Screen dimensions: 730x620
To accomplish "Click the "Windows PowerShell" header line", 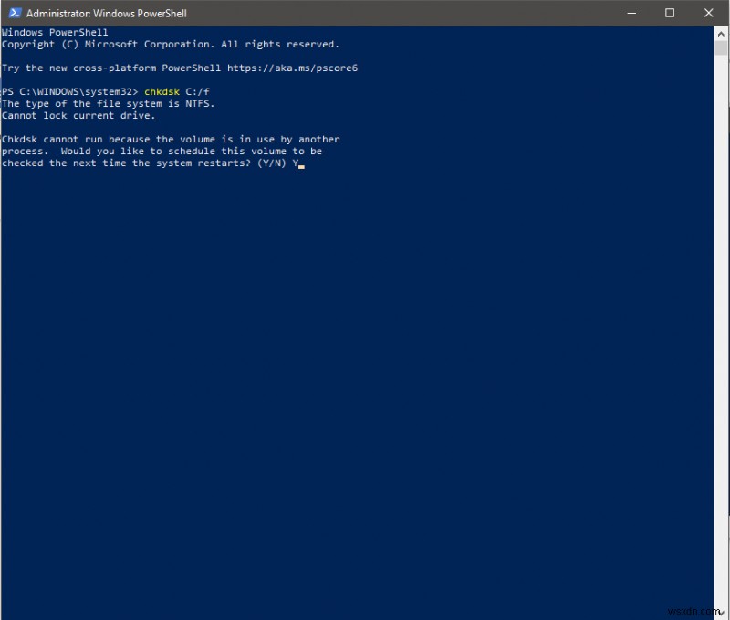I will point(55,33).
